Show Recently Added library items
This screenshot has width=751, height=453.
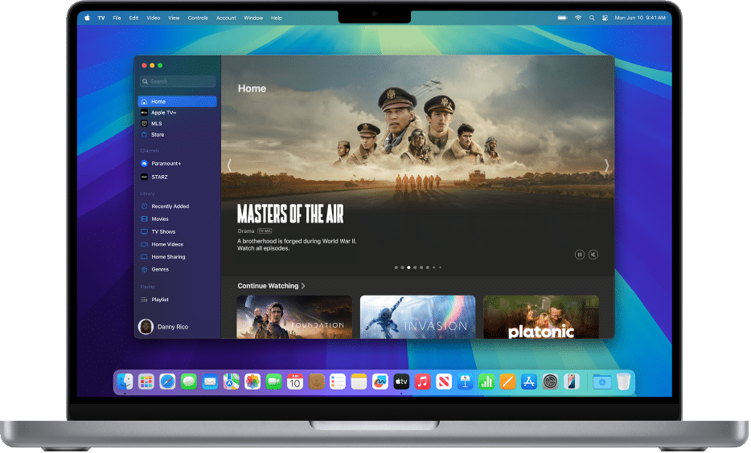[177, 206]
